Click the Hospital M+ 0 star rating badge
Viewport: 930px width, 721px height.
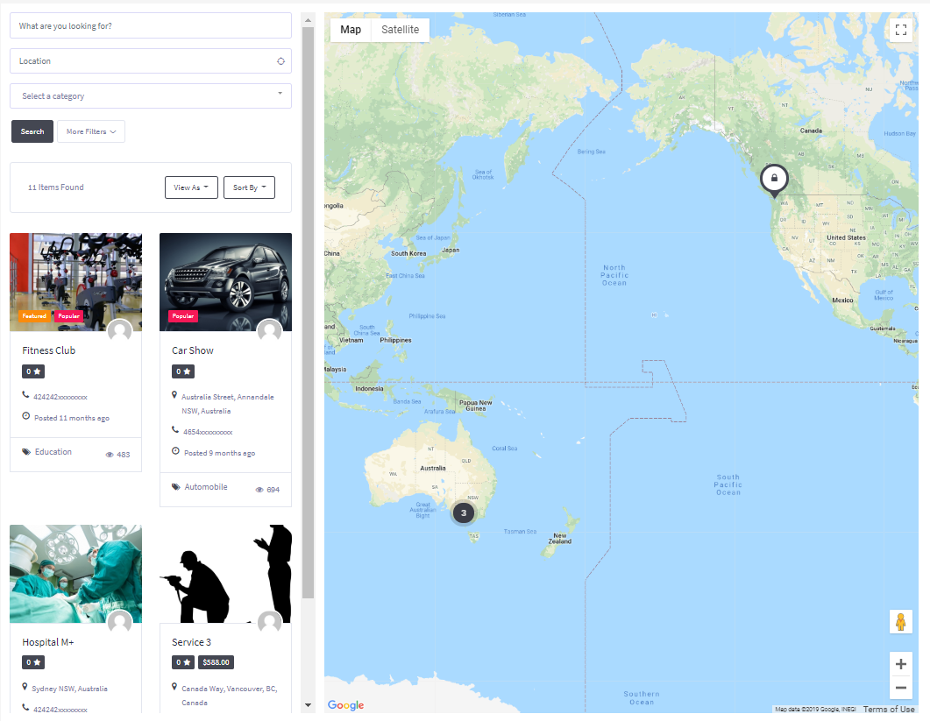[33, 662]
